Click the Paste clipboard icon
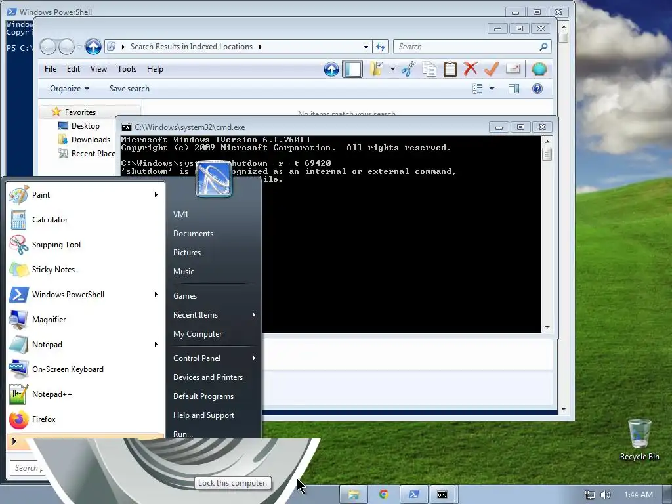Image resolution: width=672 pixels, height=504 pixels. [450, 69]
